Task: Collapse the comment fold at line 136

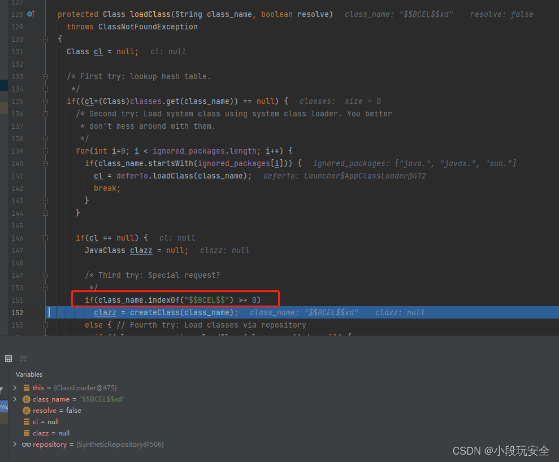Action: click(45, 114)
